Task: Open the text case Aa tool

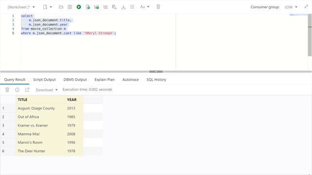Action: point(142,7)
